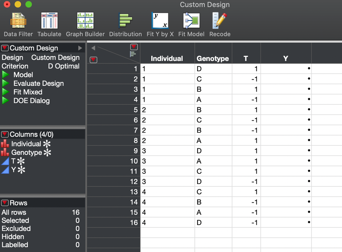Select Individual in the Columns list
The width and height of the screenshot is (342, 252).
tap(26, 144)
